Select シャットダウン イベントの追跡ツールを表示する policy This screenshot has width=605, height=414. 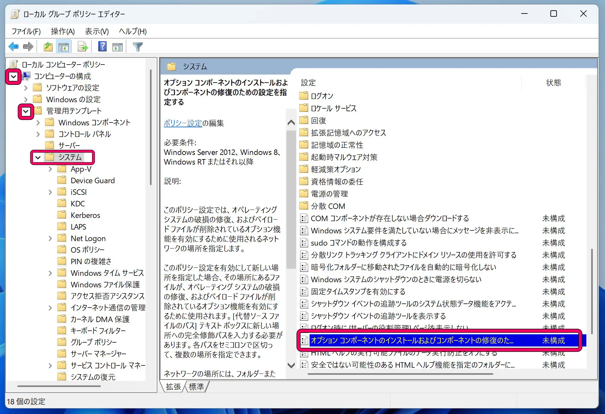[378, 316]
